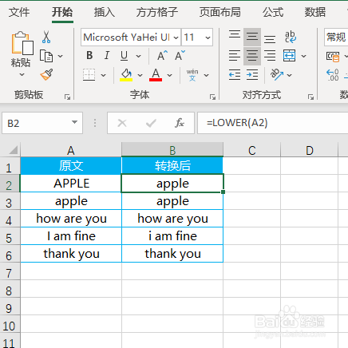The image size is (348, 348).
Task: Expand the Paste options arrow
Action: point(22,75)
